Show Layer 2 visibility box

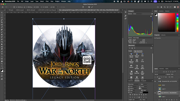[x=155, y=89]
